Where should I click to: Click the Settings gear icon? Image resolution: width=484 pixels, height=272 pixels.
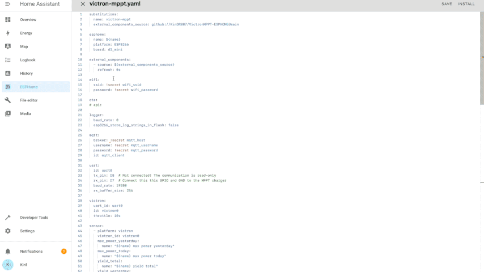click(x=8, y=231)
